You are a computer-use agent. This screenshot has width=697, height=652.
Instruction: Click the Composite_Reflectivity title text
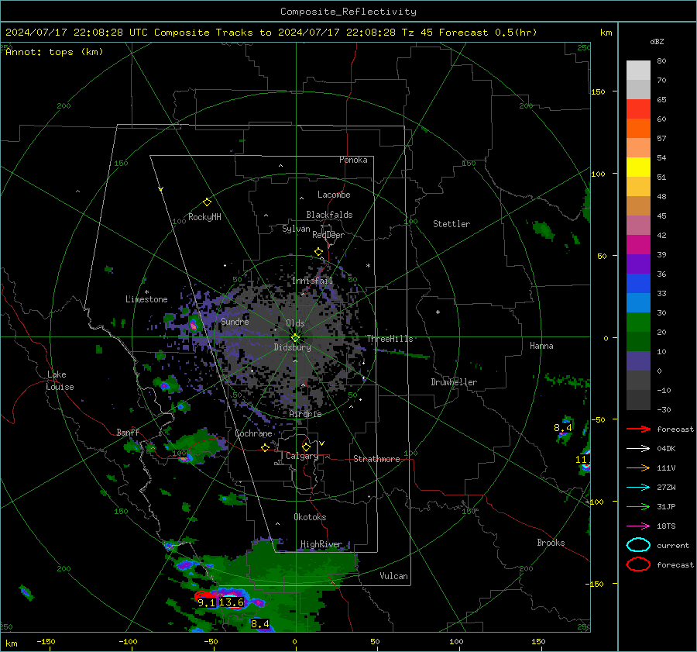point(348,12)
